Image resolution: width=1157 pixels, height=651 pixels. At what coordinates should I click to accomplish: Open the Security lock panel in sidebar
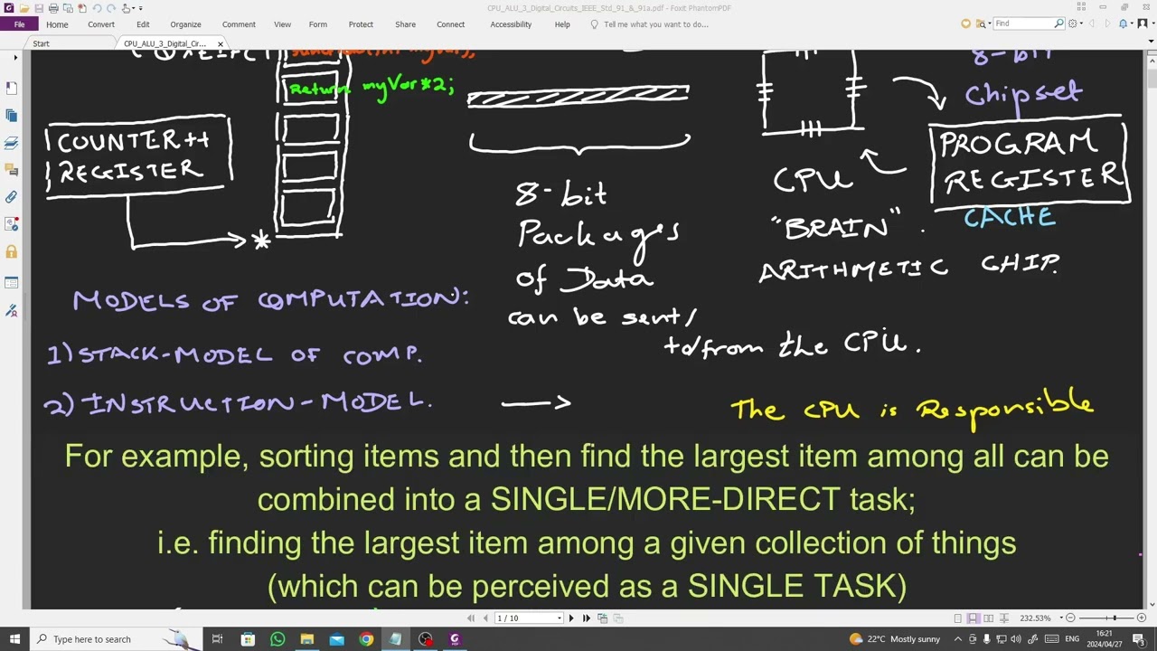tap(11, 252)
